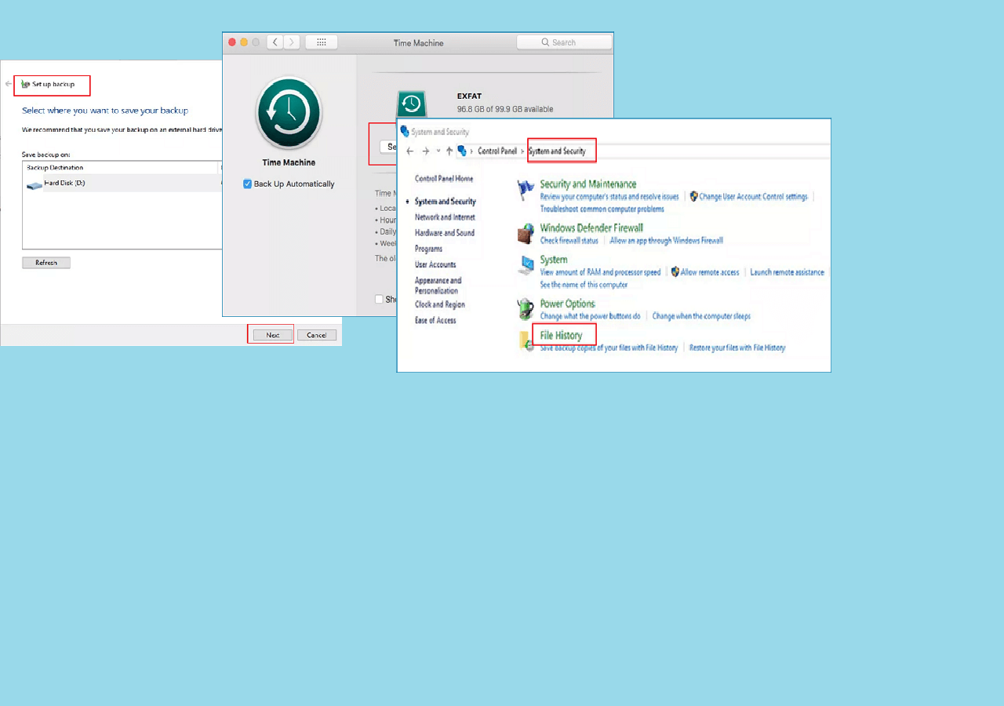Click the large Time Machine clock icon
This screenshot has width=1004, height=706.
click(289, 113)
